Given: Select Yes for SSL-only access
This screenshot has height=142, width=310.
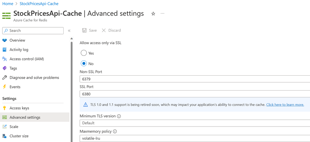Looking at the screenshot, I should [x=84, y=53].
